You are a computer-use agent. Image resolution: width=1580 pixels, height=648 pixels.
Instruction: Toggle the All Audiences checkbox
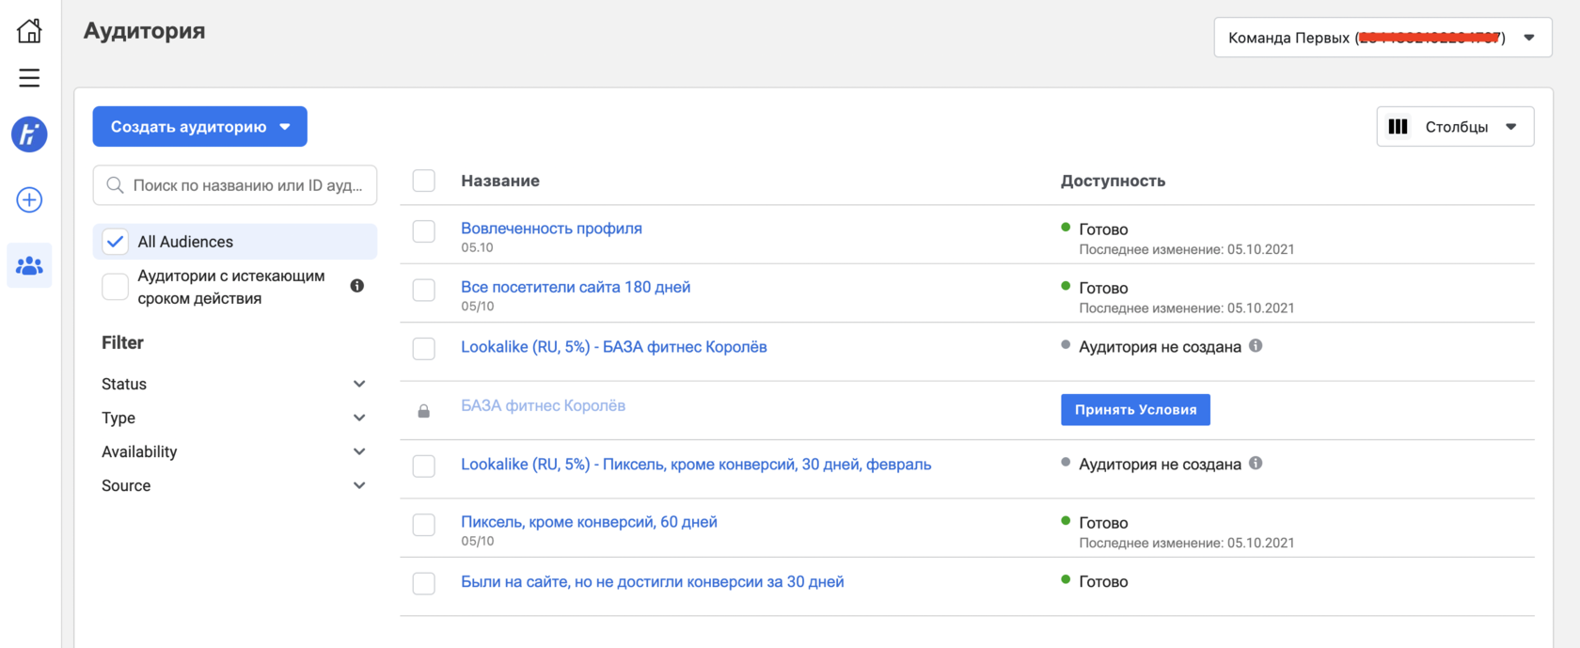pos(116,242)
